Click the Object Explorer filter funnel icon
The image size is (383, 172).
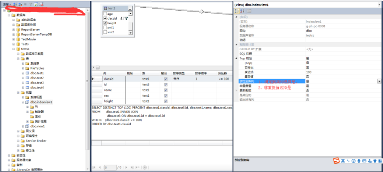pyautogui.click(x=31, y=4)
